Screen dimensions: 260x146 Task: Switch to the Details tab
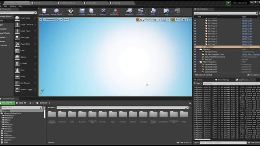(199, 80)
